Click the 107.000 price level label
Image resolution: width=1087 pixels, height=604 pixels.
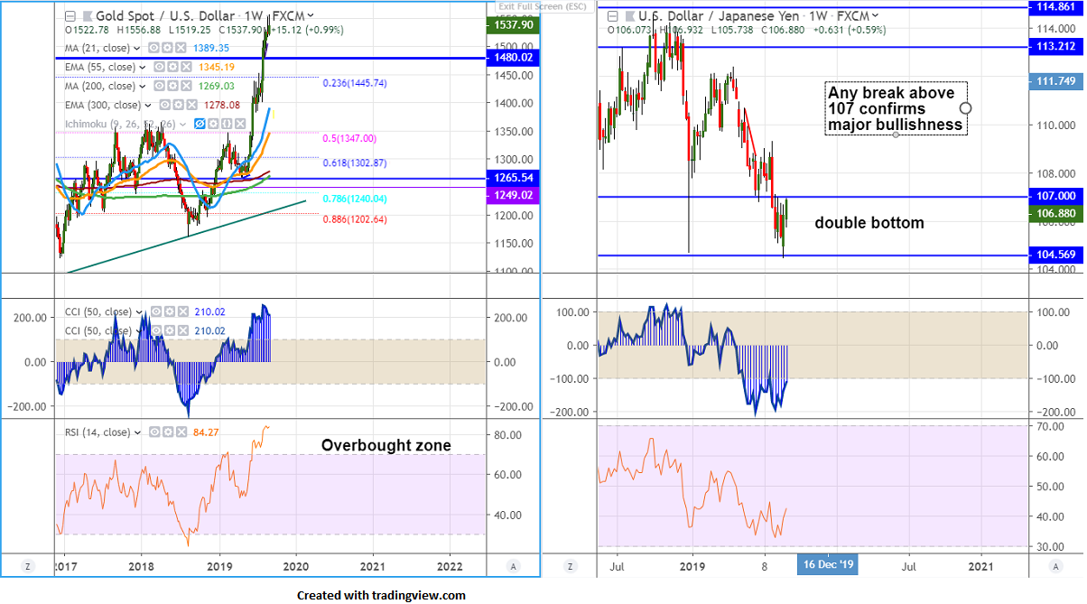tap(1056, 196)
